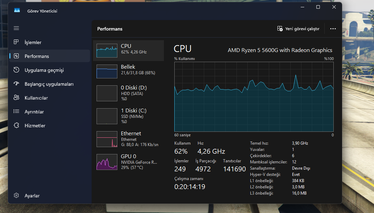Click the L3 önbelleği 16,0 MB value

[x=299, y=193]
